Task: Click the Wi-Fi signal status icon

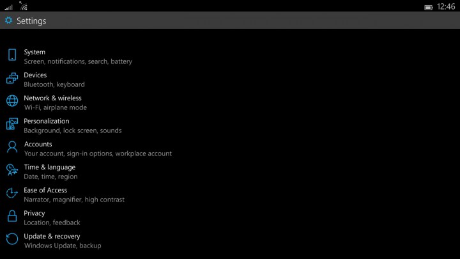Action: [x=24, y=6]
